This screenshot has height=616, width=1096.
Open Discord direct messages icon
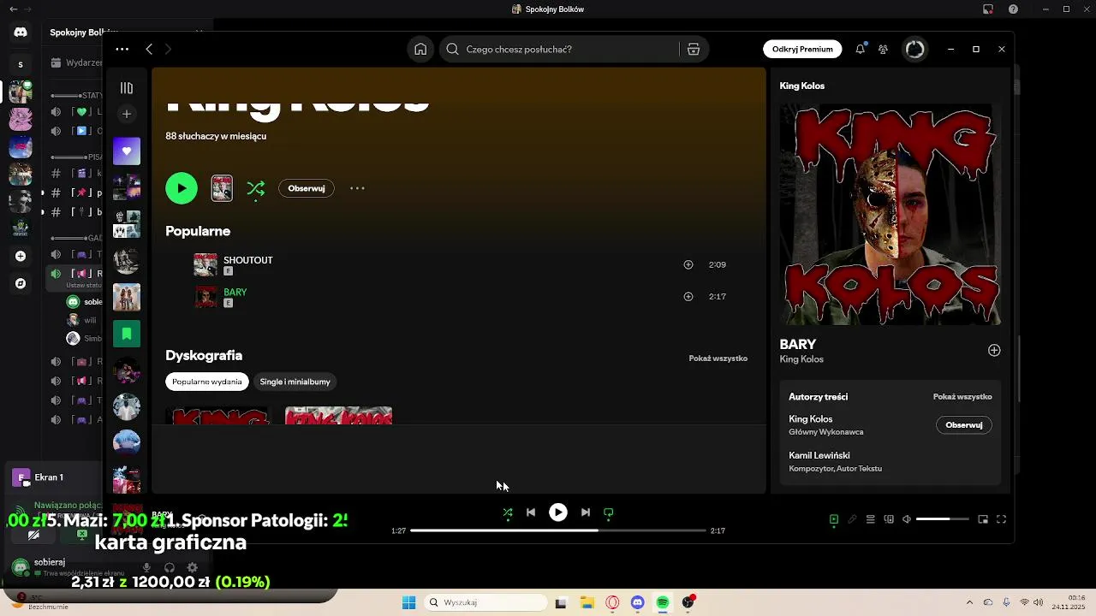tap(21, 33)
